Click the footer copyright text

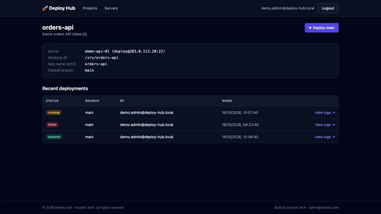83,208
